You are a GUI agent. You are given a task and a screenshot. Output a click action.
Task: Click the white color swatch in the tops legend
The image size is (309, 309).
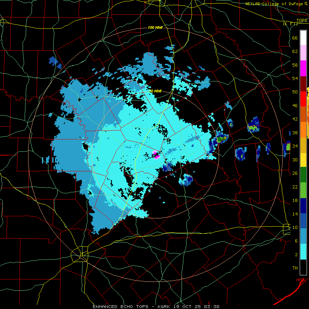[x=303, y=38]
